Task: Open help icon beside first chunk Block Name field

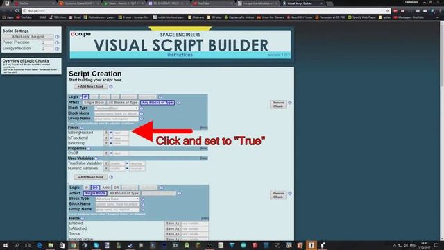Action: (x=142, y=113)
